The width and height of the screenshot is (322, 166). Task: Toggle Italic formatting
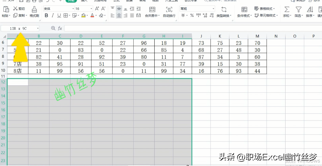53,15
